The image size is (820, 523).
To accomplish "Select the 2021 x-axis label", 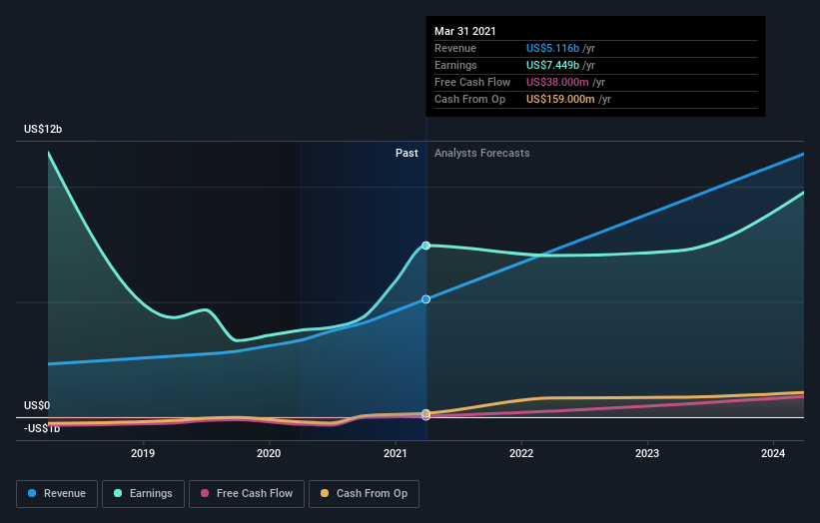I will tap(396, 453).
